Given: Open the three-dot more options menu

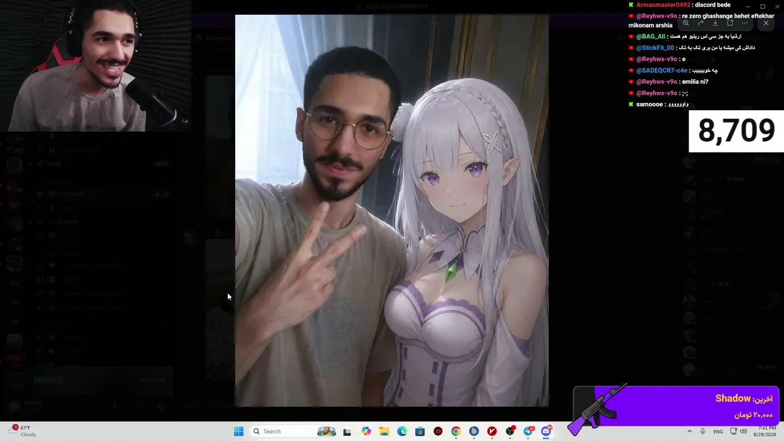Looking at the screenshot, I should (x=745, y=23).
